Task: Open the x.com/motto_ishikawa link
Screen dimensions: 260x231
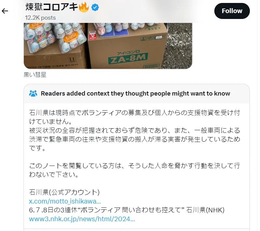Action: point(65,201)
